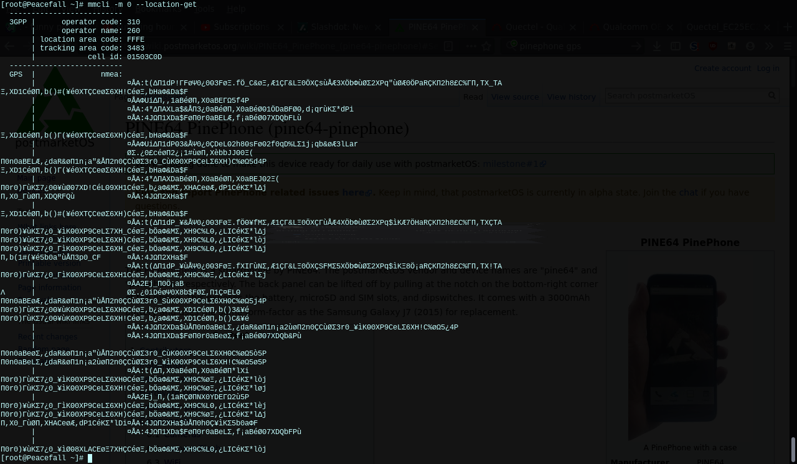The image size is (797, 464).
Task: Open the View history wiki tab
Action: tap(571, 97)
